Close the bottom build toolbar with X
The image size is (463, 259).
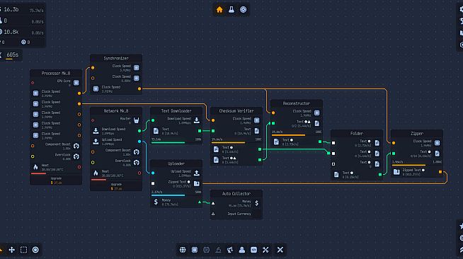(x=280, y=250)
